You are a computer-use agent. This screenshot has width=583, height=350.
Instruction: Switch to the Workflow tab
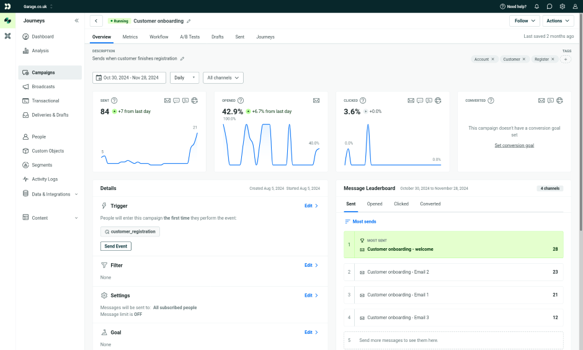(x=159, y=37)
